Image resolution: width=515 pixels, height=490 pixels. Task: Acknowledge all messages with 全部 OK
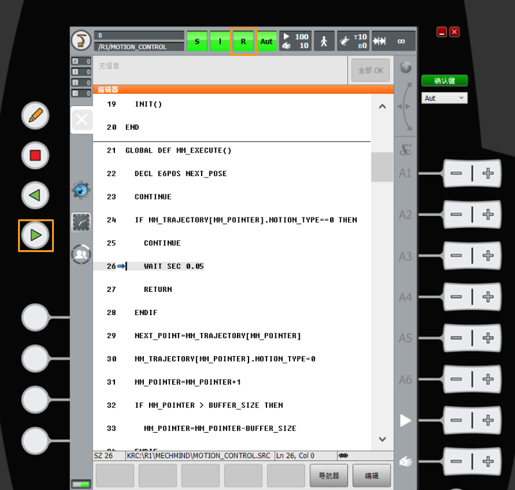371,70
